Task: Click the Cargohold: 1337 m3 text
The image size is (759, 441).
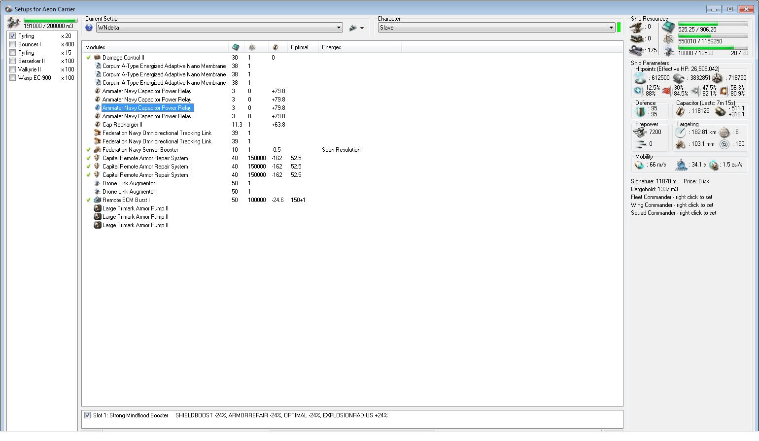Action: 655,189
